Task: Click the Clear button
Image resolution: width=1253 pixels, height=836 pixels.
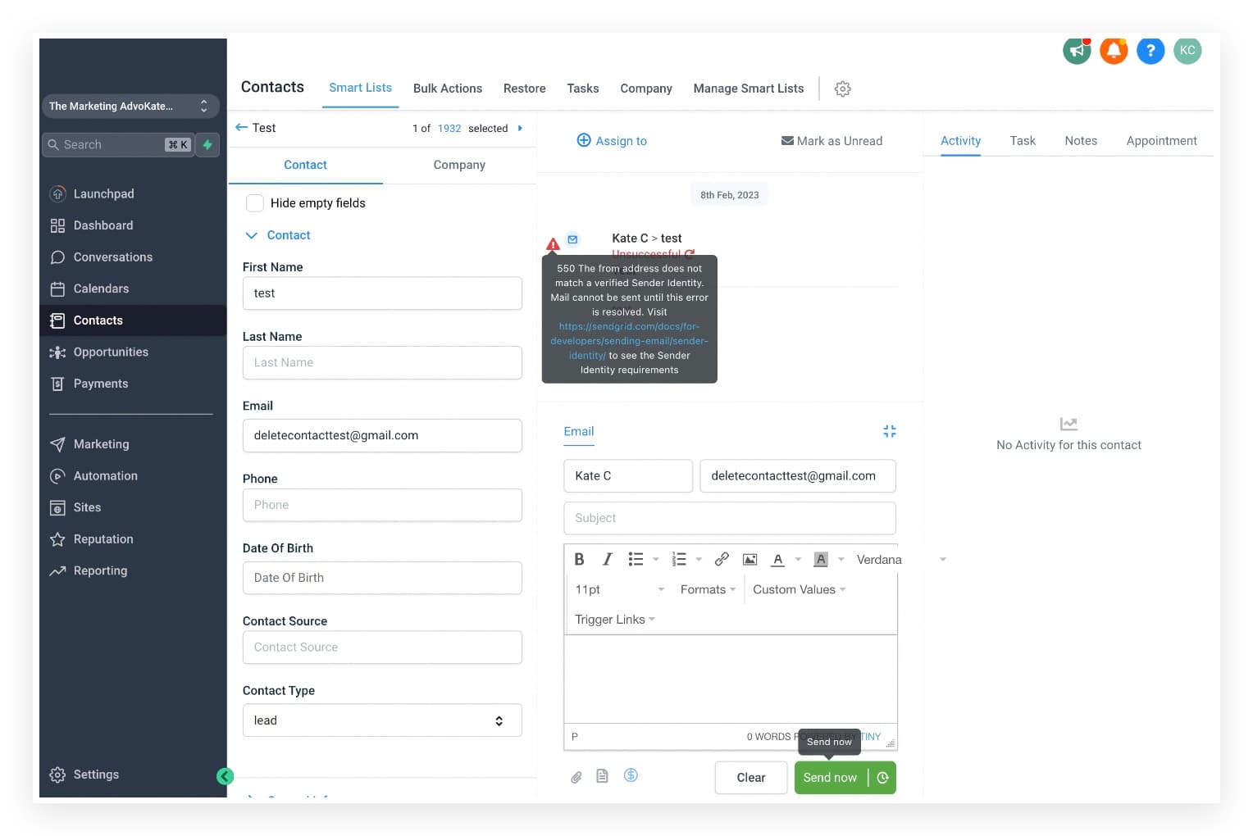Action: [751, 778]
